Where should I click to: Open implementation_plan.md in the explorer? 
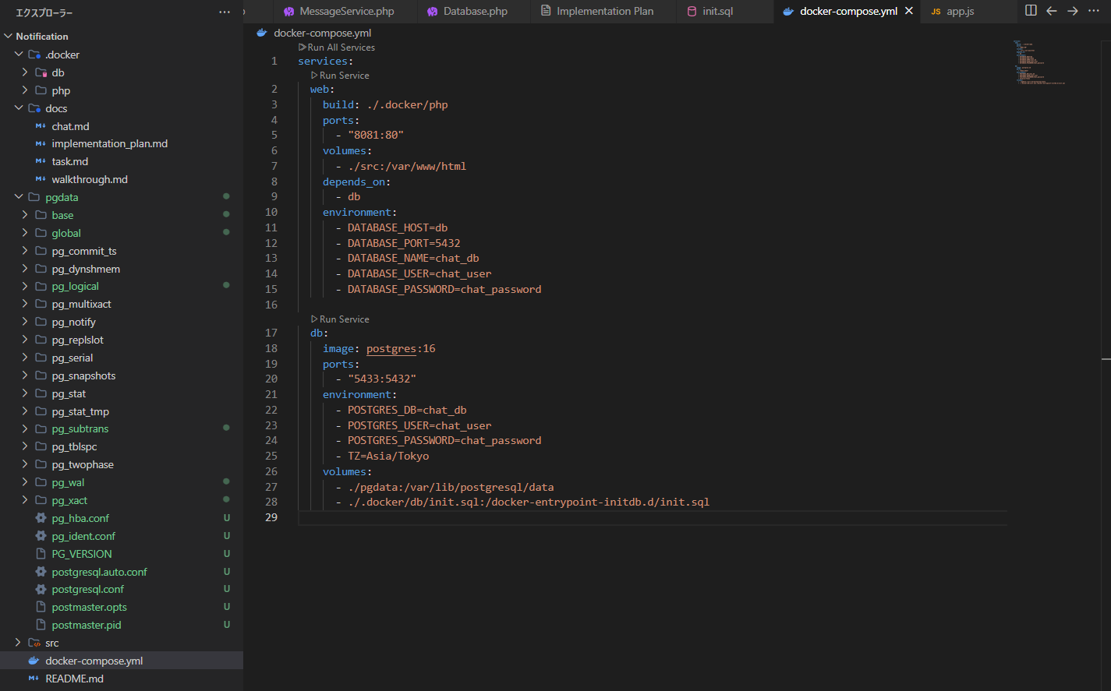109,143
